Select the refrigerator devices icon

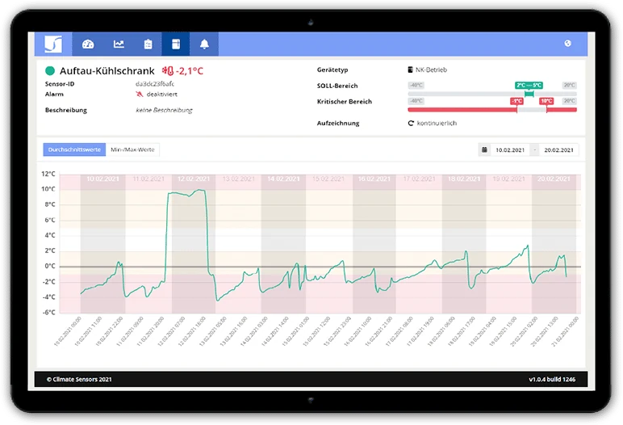pyautogui.click(x=176, y=44)
